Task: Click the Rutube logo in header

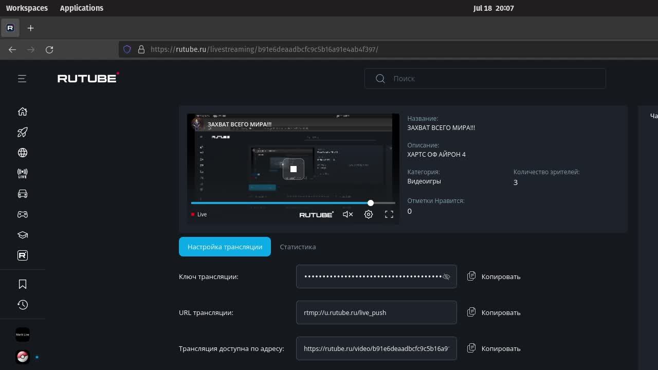Action: point(88,78)
